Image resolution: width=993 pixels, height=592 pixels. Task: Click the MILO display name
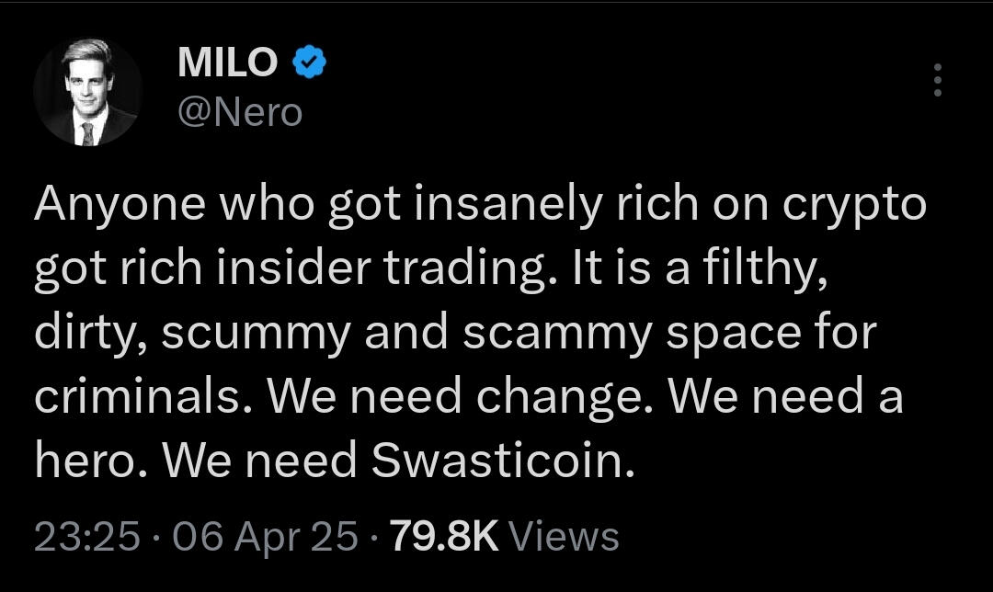coord(226,63)
